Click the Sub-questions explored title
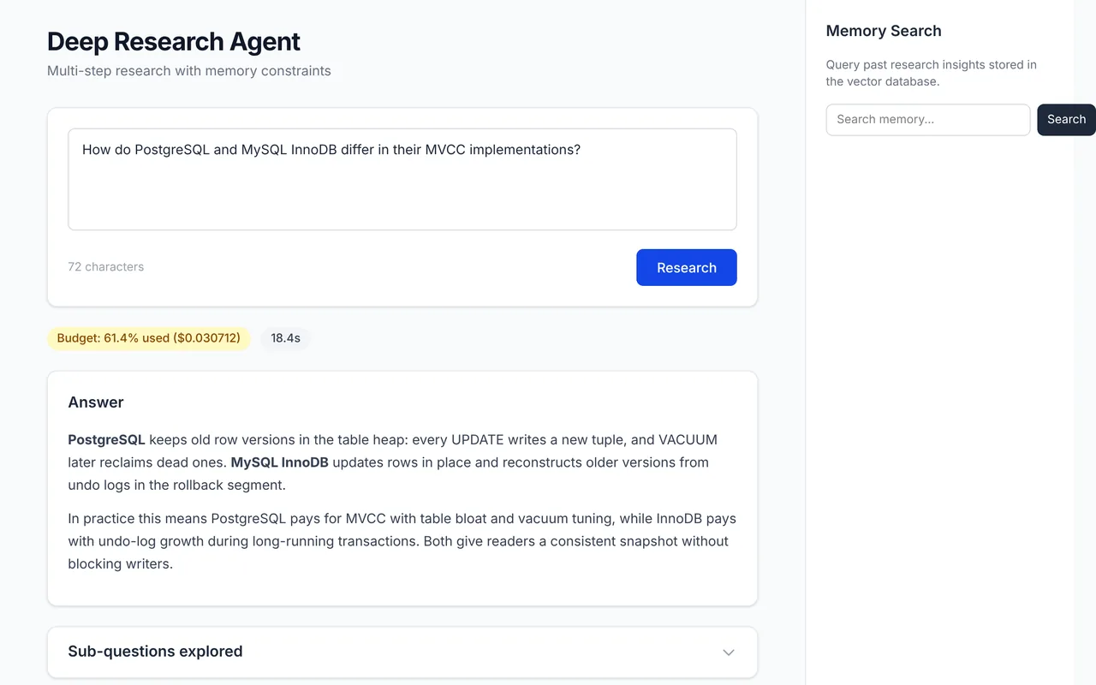This screenshot has width=1096, height=685. click(155, 652)
